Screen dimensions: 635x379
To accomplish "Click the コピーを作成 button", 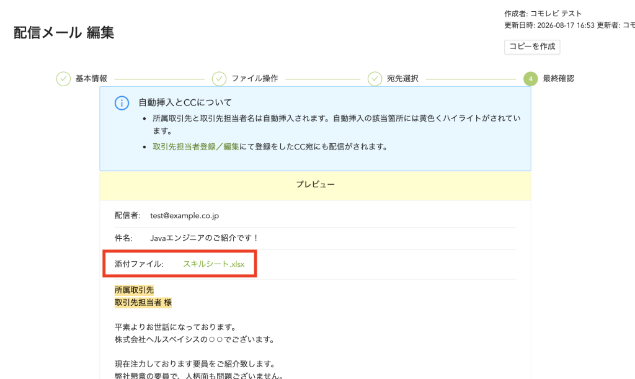I will point(532,47).
